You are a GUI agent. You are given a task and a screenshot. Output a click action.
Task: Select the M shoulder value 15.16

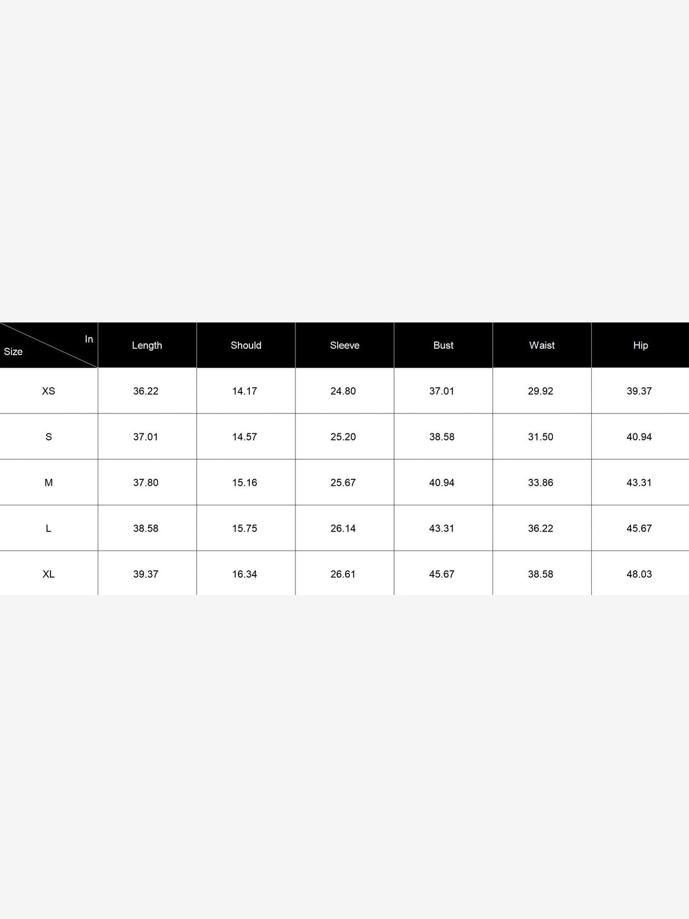[245, 483]
